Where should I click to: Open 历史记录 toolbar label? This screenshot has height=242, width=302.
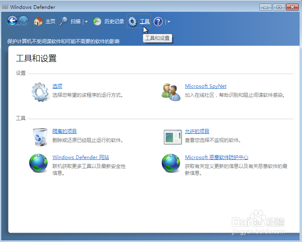(x=114, y=22)
